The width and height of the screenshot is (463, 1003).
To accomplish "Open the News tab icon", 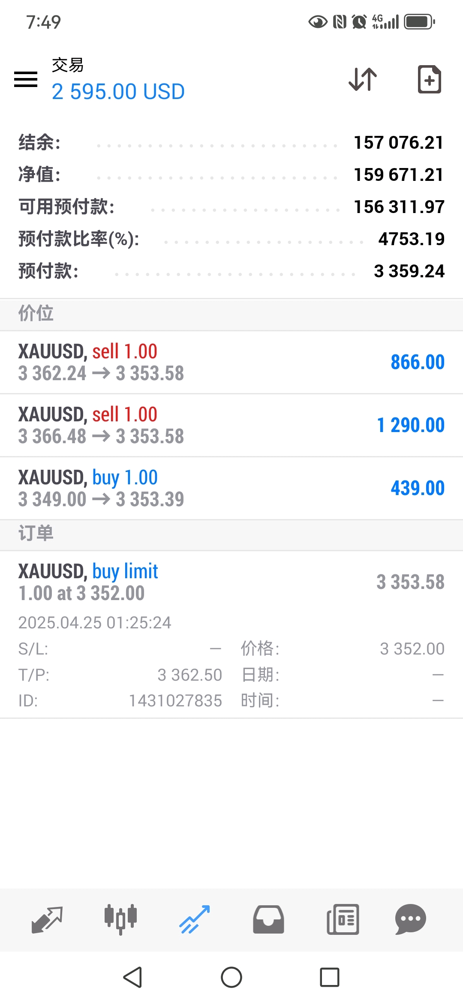I will 343,920.
